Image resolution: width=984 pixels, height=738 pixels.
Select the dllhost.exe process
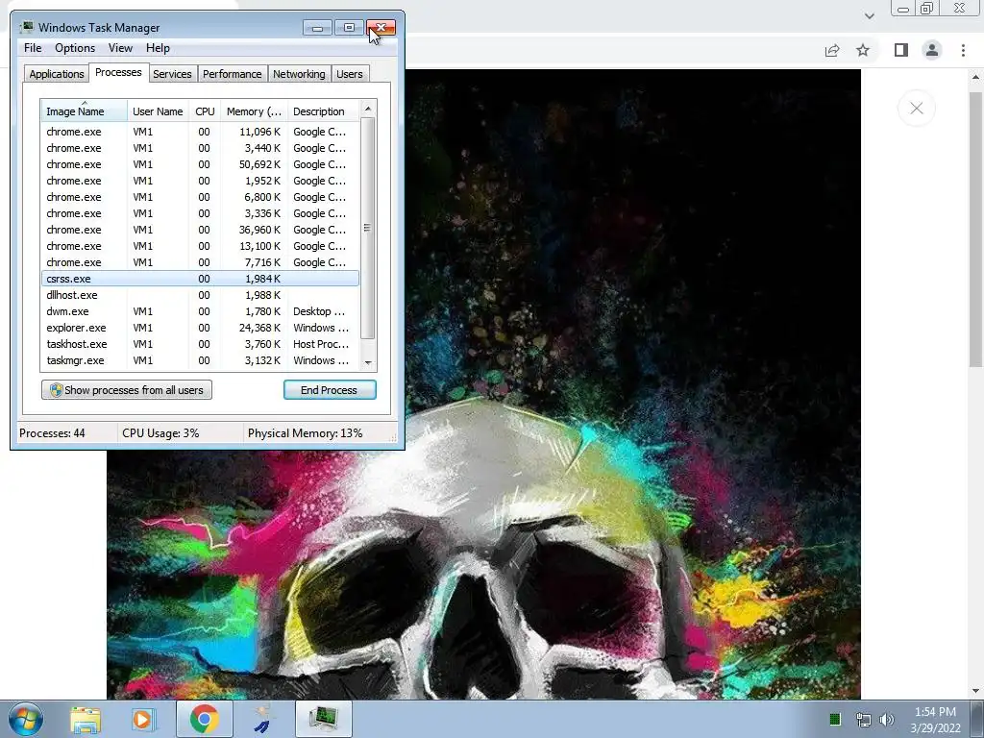pos(200,295)
